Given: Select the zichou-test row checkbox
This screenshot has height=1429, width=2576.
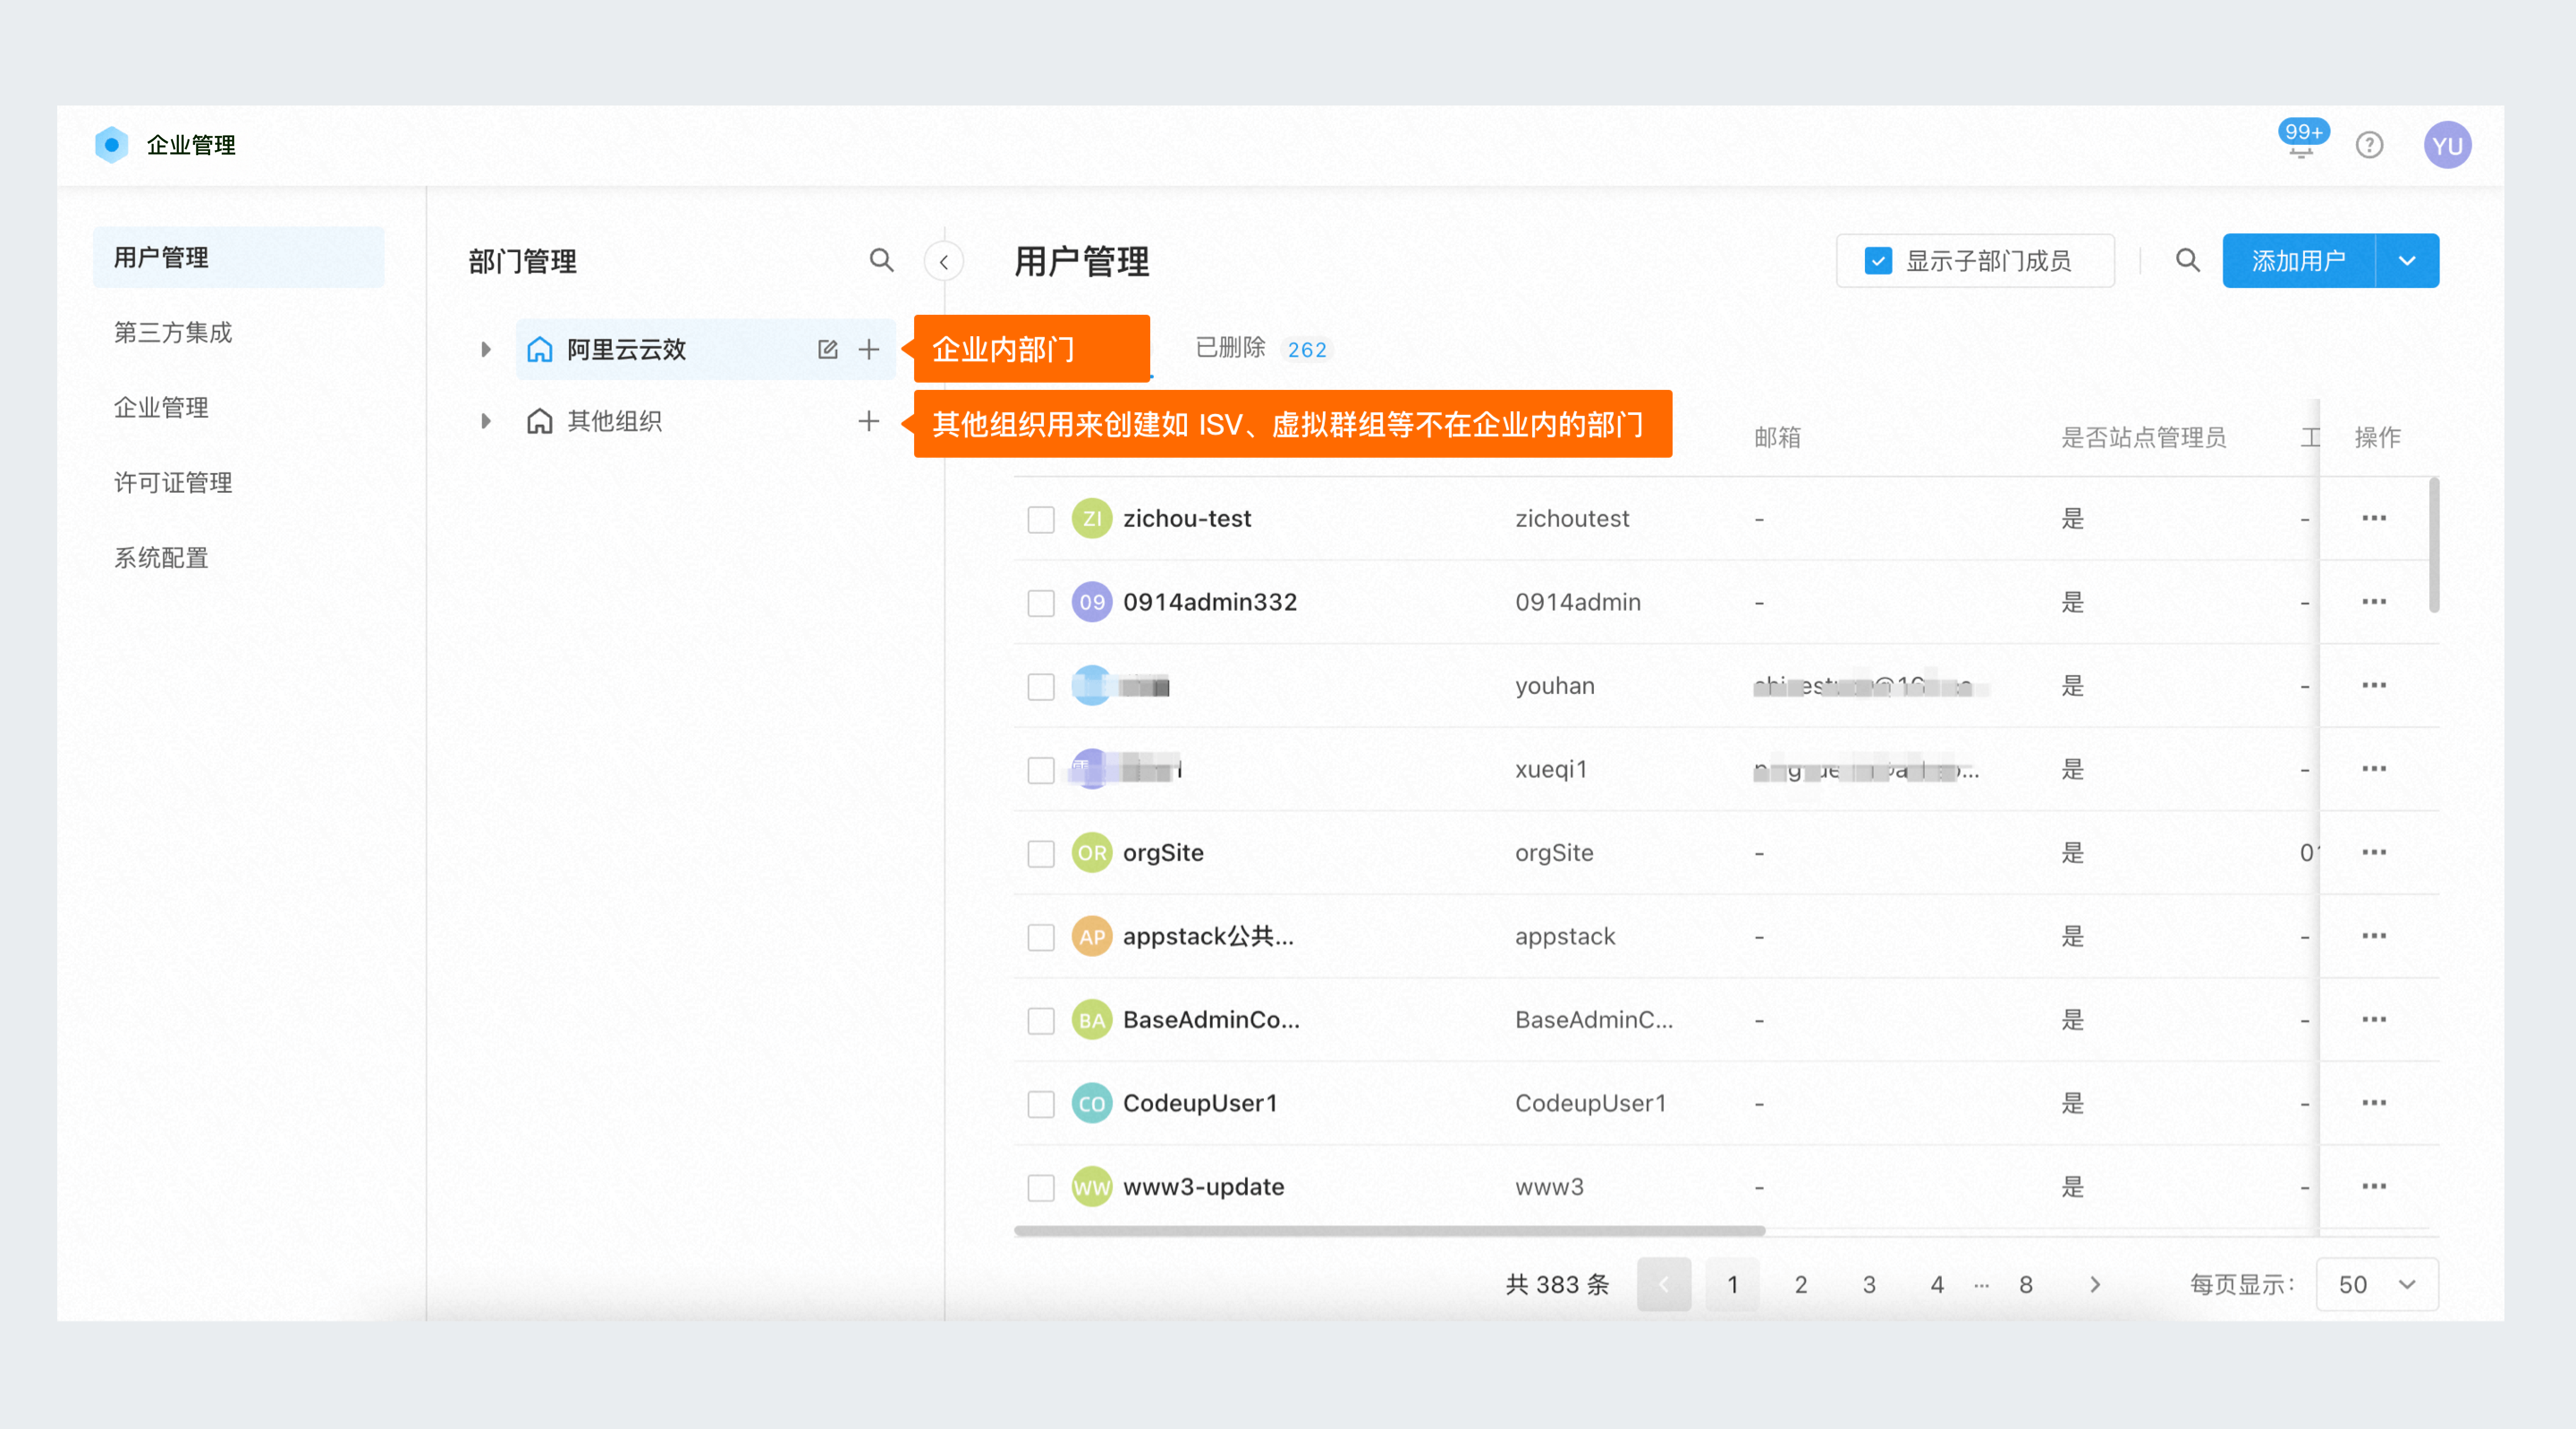Looking at the screenshot, I should [x=1041, y=519].
